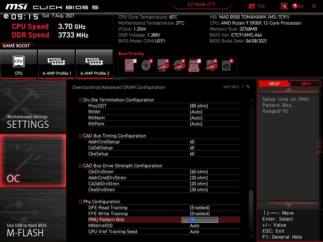Open the ProcODT 80 ohm dropdown
323x242 pixels.
[199, 106]
